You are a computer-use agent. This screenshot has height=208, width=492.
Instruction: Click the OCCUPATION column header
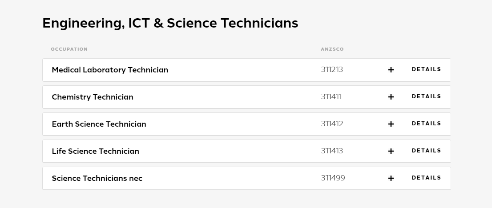(69, 49)
